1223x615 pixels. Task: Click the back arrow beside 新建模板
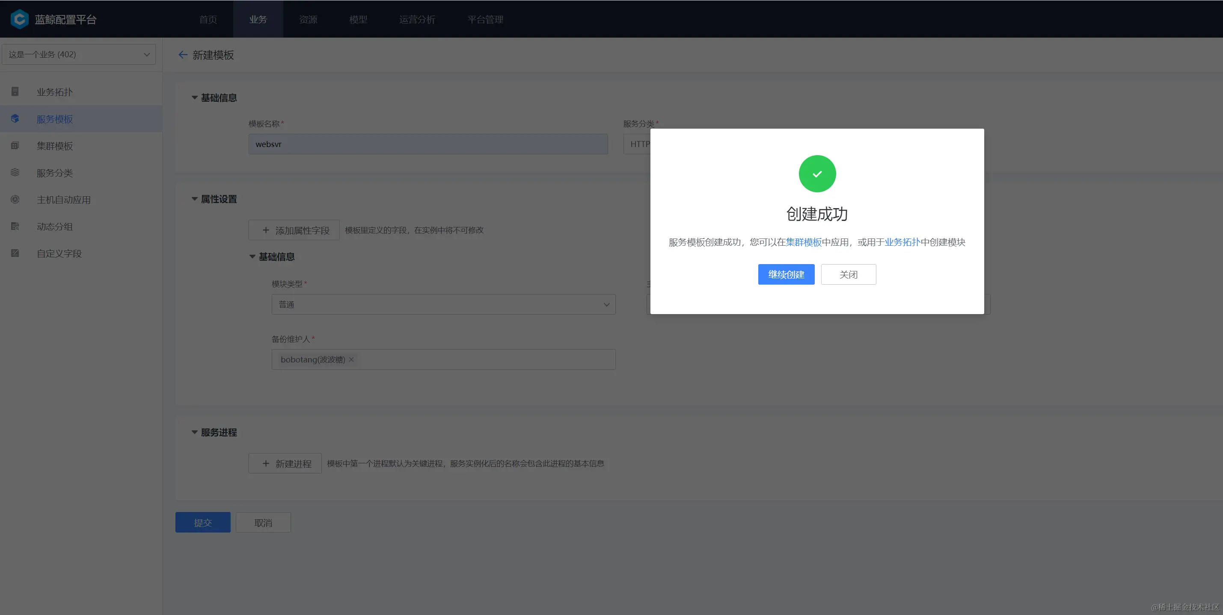click(183, 55)
